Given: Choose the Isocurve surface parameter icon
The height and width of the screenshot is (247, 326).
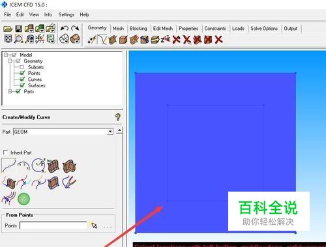Looking at the screenshot, I should coord(53,166).
